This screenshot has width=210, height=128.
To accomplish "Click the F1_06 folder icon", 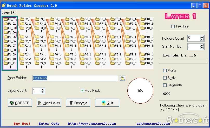I will (6, 41).
